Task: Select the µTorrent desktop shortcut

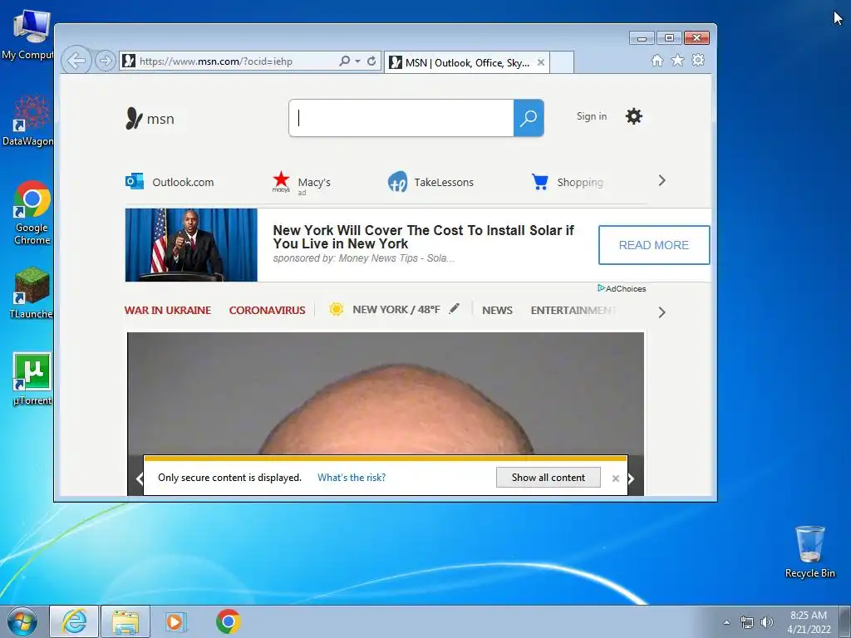Action: coord(32,379)
